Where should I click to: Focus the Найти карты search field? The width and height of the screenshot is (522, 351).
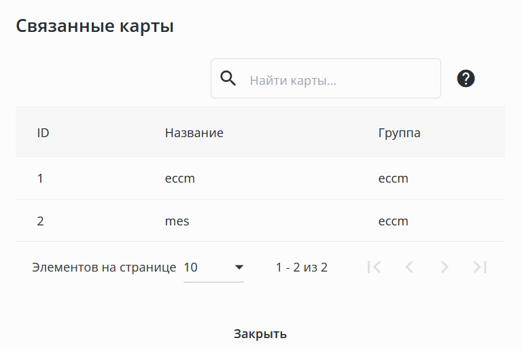coord(340,80)
